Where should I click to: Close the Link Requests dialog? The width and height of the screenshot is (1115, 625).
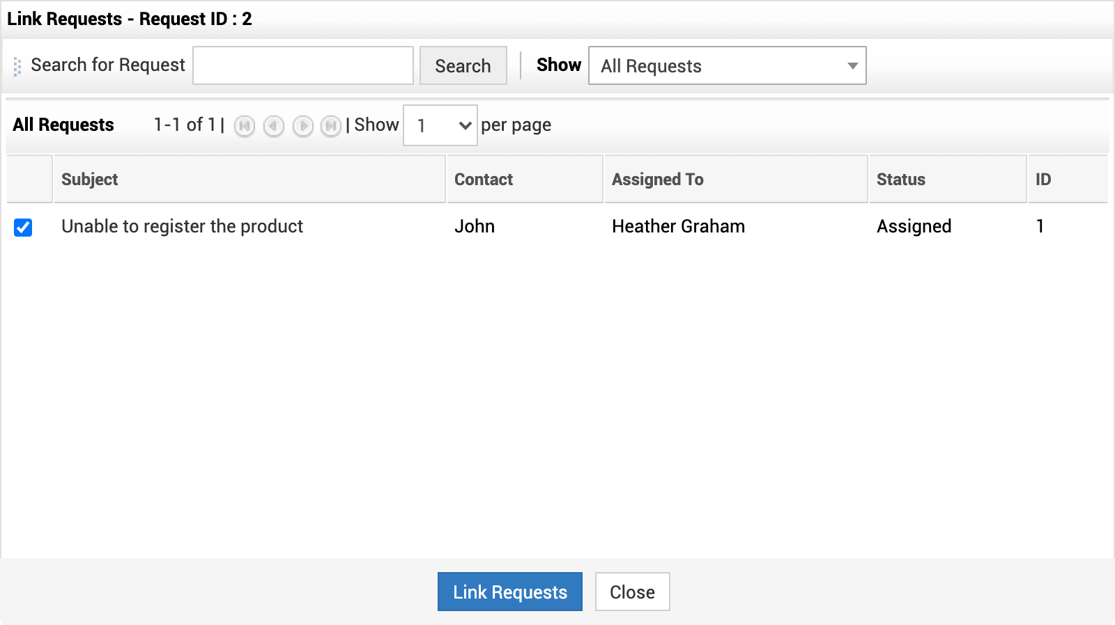(x=632, y=592)
